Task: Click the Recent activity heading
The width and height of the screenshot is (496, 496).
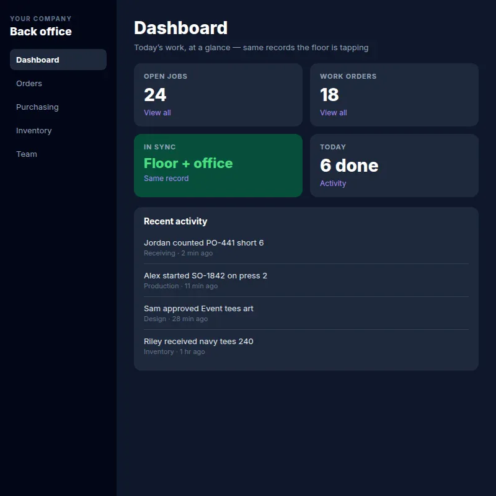Action: [175, 221]
